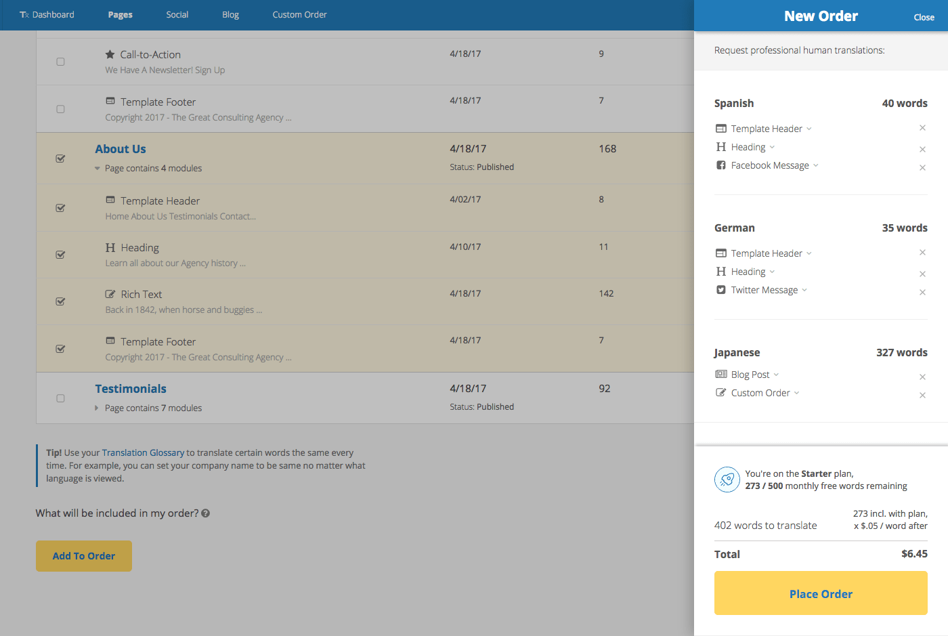
Task: Click the help question mark icon
Action: [x=205, y=513]
